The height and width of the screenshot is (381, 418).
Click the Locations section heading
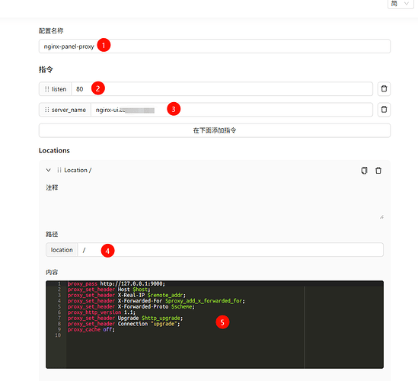pos(54,150)
